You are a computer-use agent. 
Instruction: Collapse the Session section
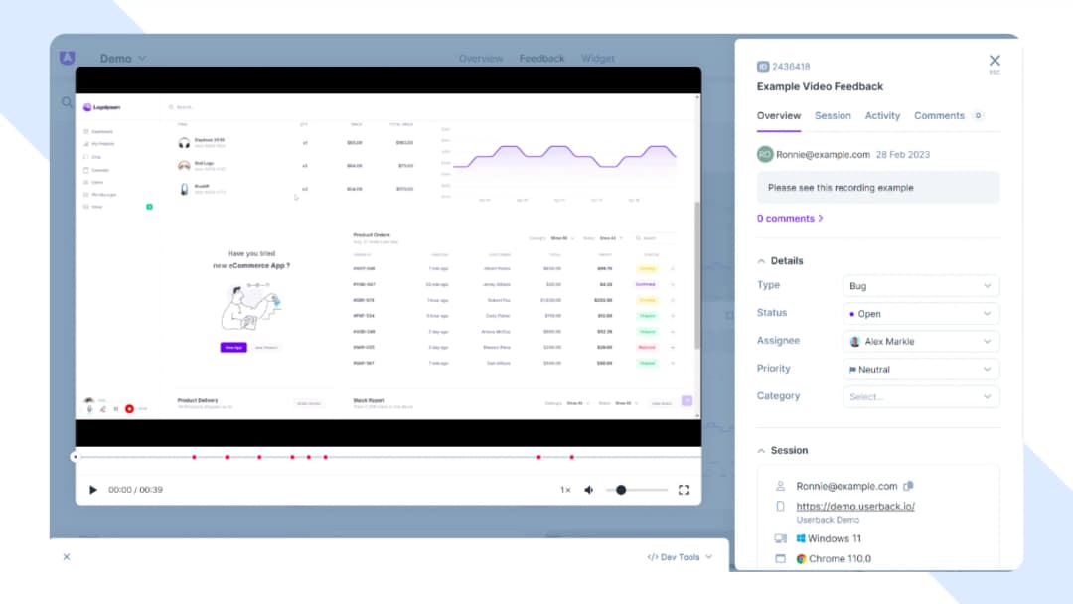760,450
